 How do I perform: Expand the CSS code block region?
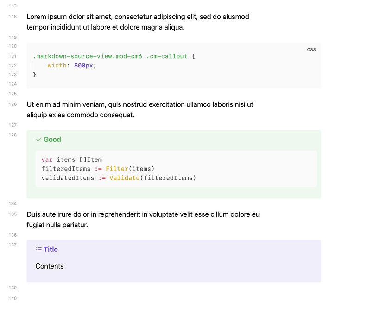174,65
